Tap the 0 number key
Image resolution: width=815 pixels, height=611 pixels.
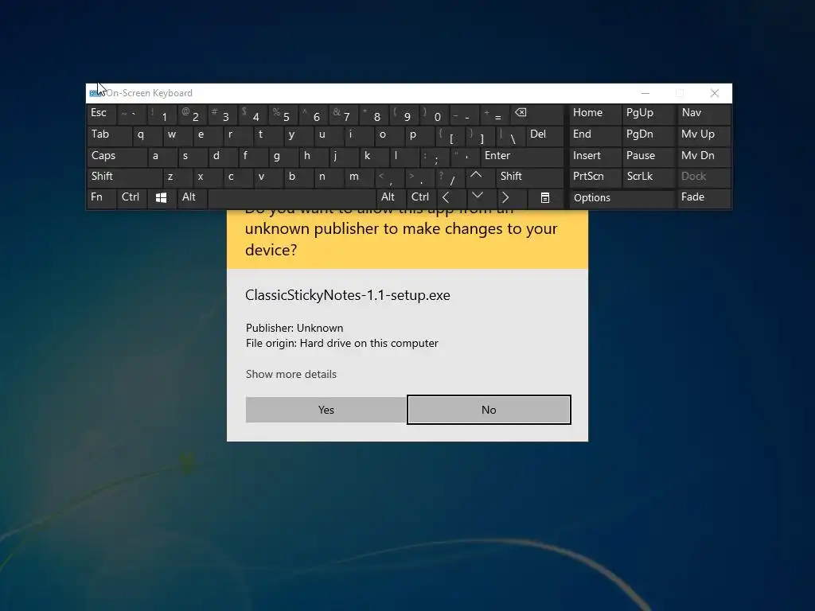coord(435,114)
